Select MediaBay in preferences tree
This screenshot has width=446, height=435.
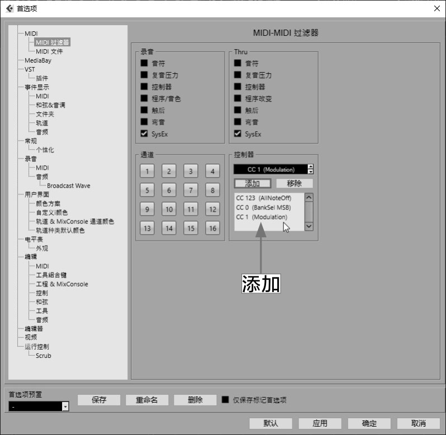coord(38,60)
